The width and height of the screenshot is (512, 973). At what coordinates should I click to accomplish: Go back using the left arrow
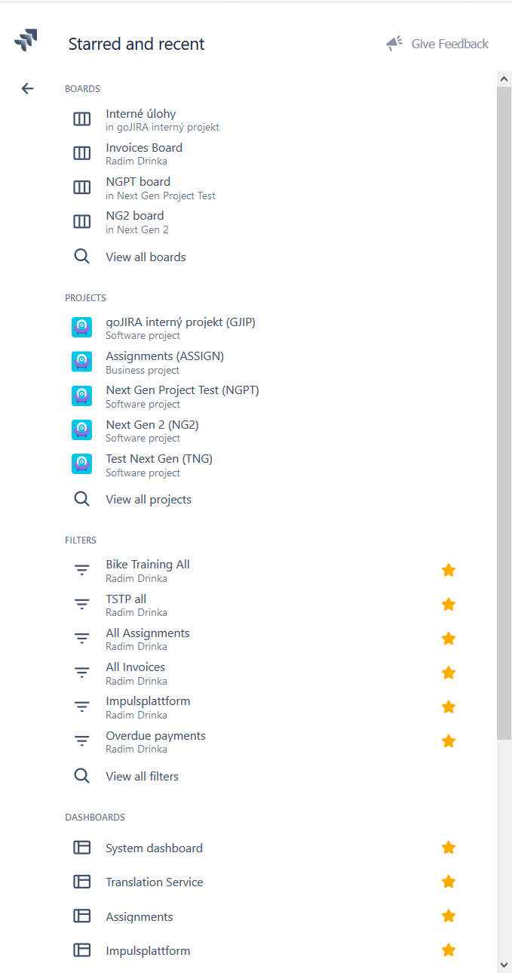point(27,88)
